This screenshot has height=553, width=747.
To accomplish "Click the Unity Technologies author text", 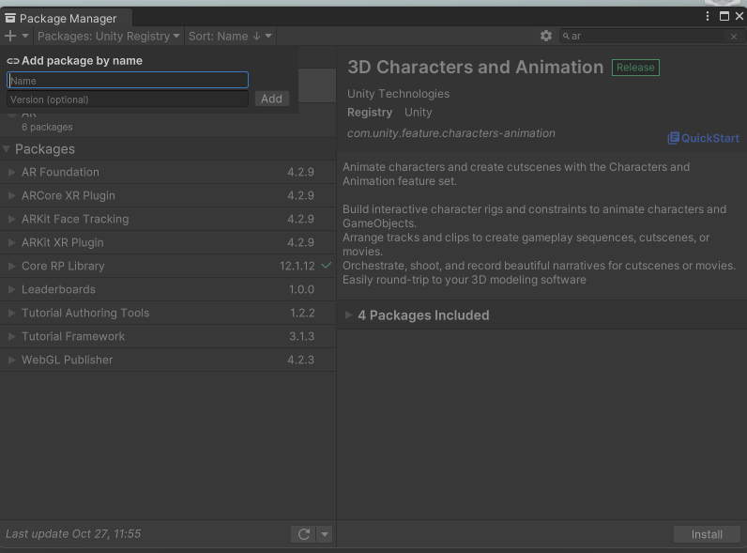I will [398, 94].
